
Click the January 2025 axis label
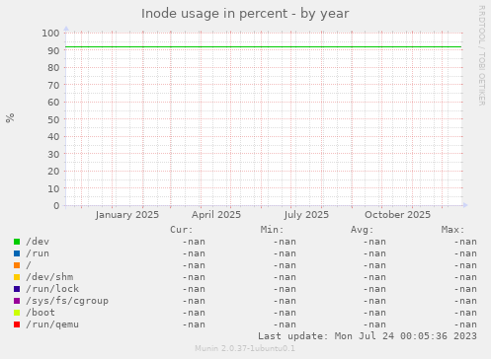click(x=127, y=215)
